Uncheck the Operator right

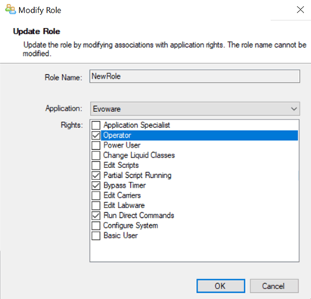tap(96, 135)
